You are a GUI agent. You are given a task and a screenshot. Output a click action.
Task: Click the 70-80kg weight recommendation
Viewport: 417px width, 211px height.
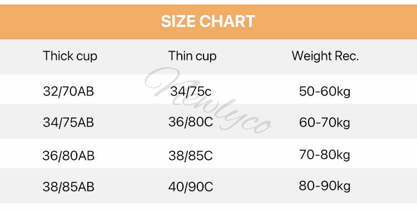325,155
